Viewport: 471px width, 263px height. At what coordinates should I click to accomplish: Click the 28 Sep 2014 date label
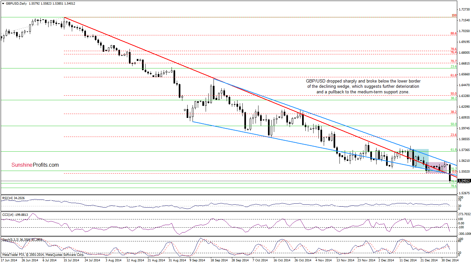[x=240, y=260]
